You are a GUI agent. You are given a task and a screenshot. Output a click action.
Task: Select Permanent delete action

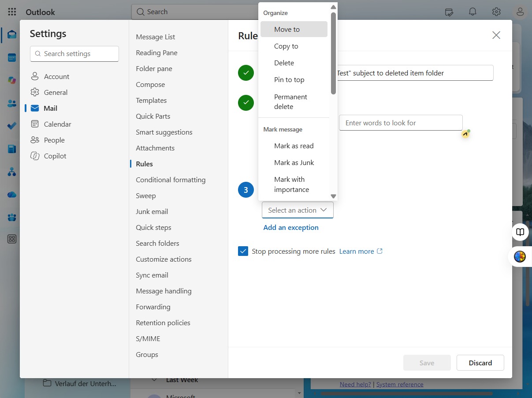coord(294,101)
